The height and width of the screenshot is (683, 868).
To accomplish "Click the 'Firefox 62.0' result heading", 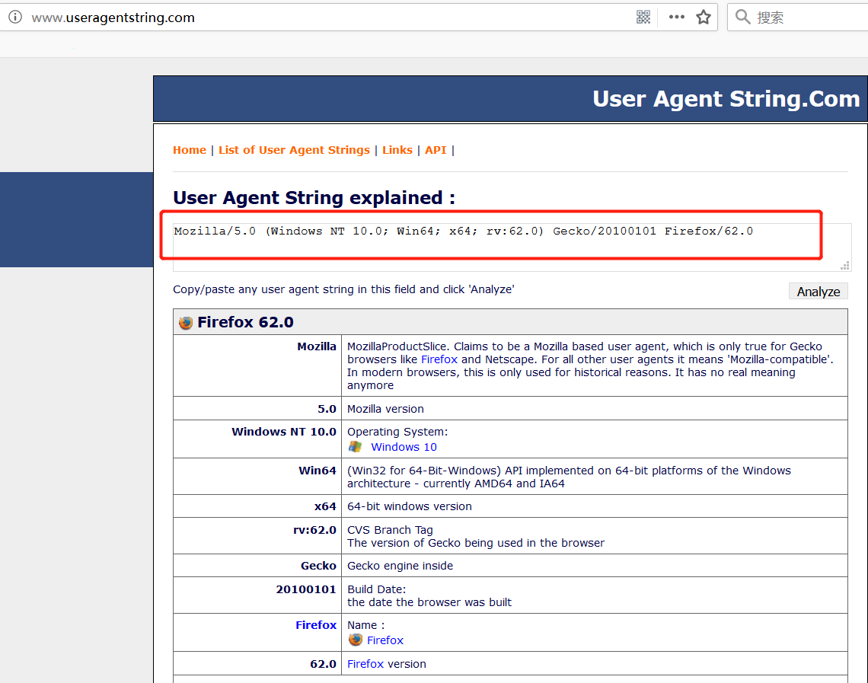I will click(245, 322).
